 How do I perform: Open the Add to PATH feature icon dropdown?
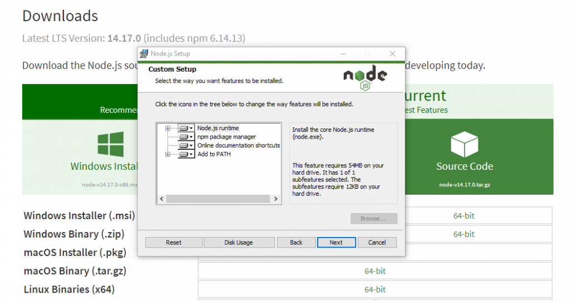191,155
